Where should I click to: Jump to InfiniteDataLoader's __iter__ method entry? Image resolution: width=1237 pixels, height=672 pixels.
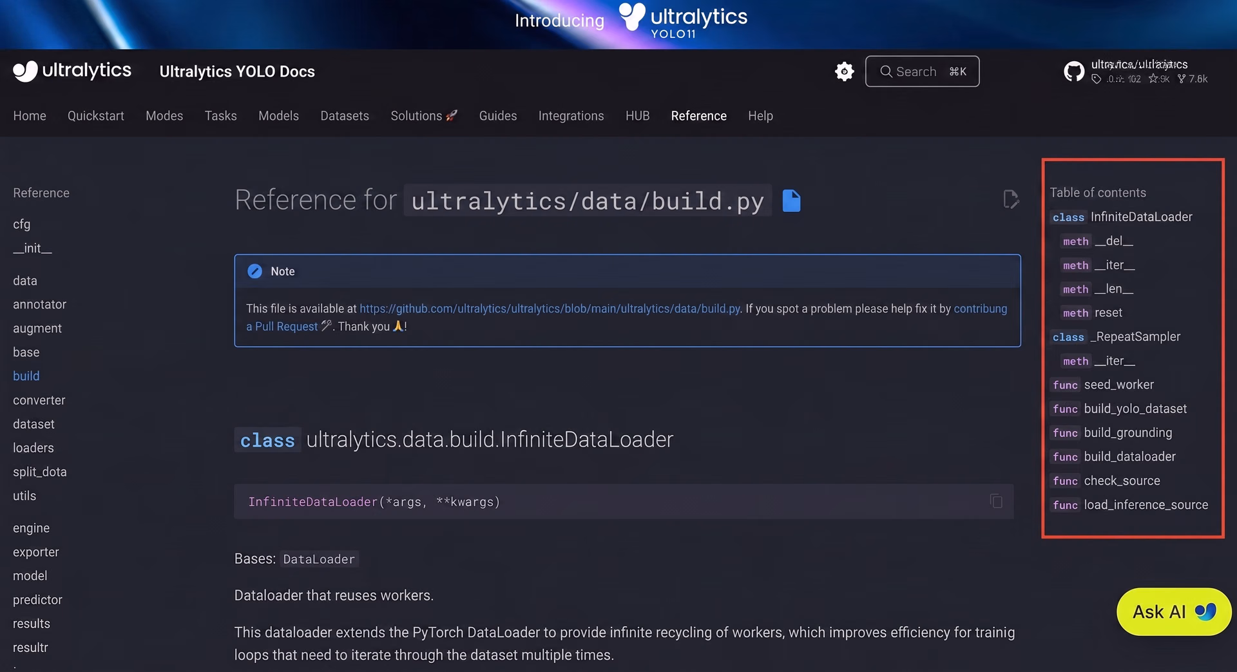click(x=1098, y=265)
